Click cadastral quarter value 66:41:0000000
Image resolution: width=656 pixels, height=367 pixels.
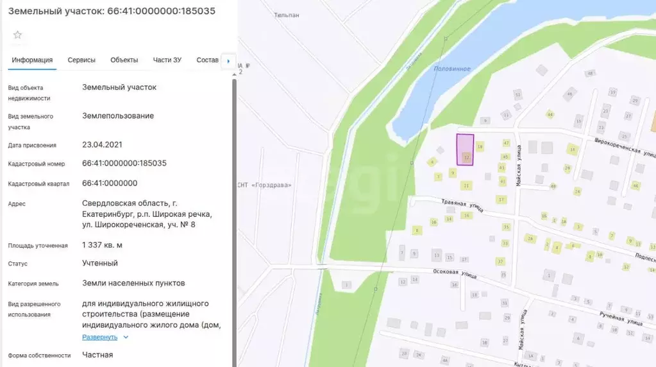pyautogui.click(x=110, y=183)
